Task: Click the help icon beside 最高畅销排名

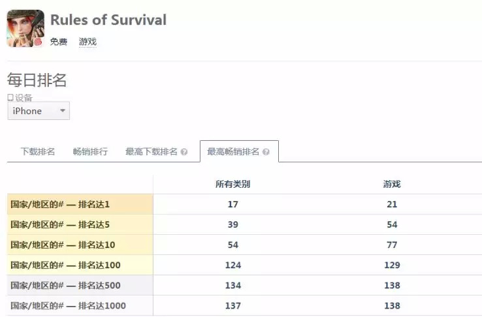Action: pos(266,152)
